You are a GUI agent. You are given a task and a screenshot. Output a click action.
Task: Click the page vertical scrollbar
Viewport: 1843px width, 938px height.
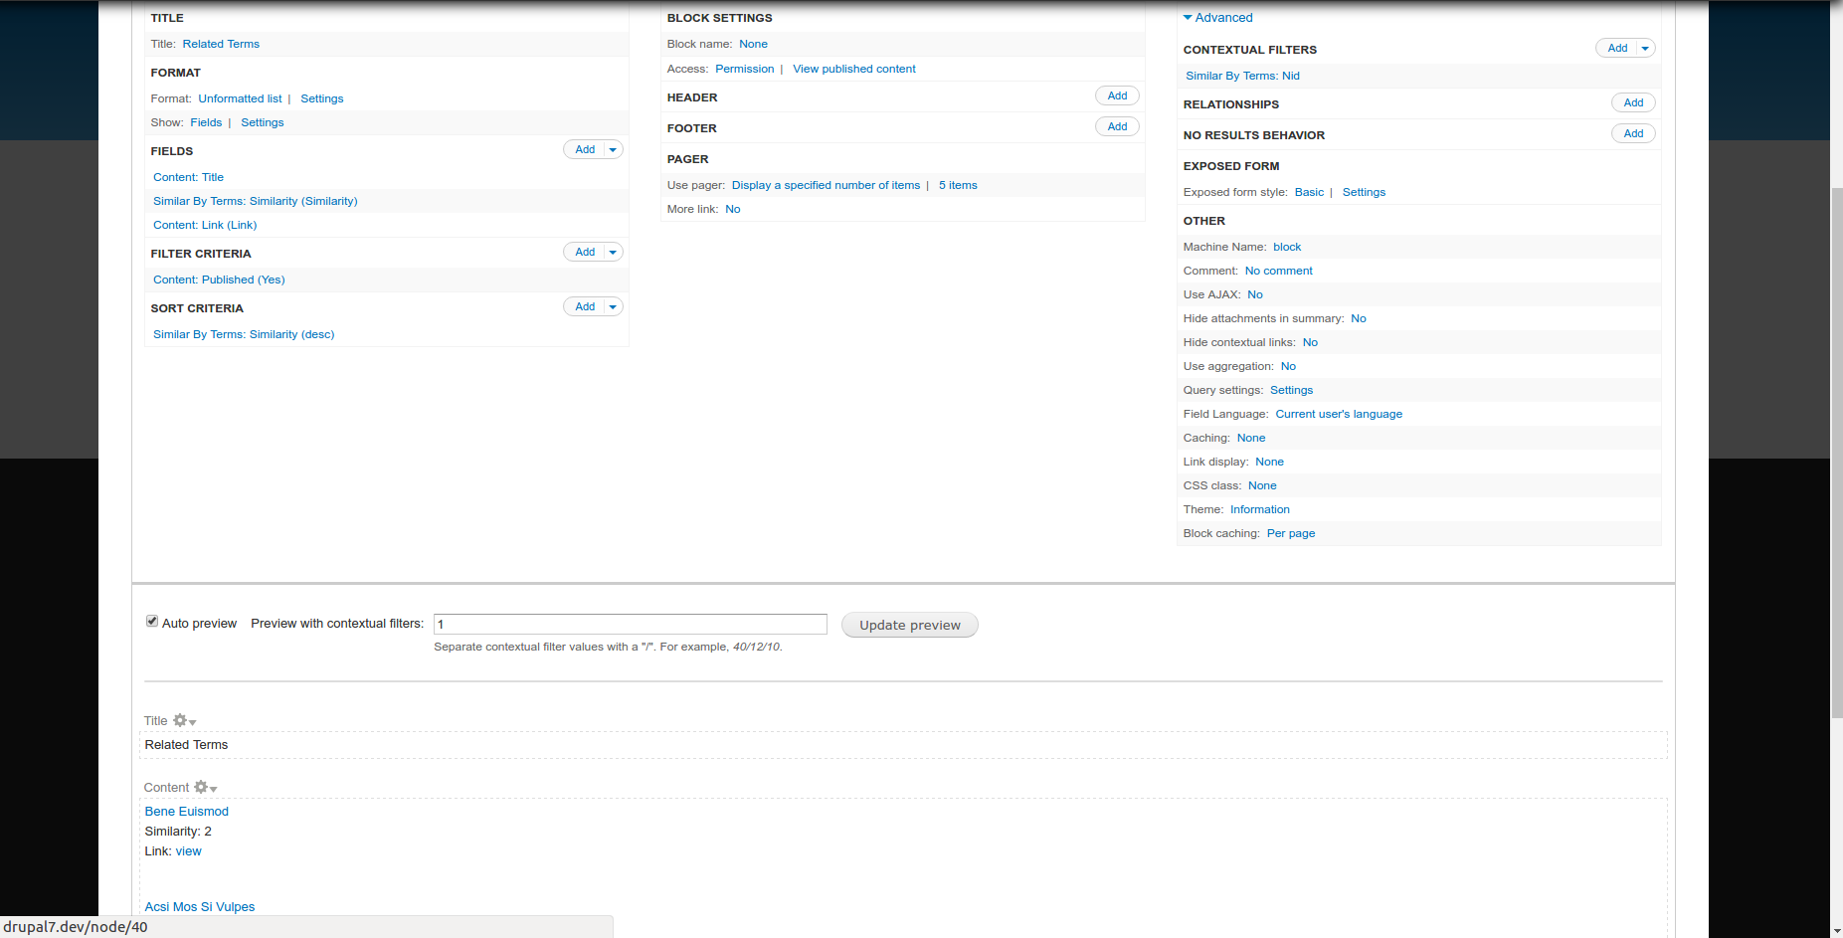[1836, 453]
